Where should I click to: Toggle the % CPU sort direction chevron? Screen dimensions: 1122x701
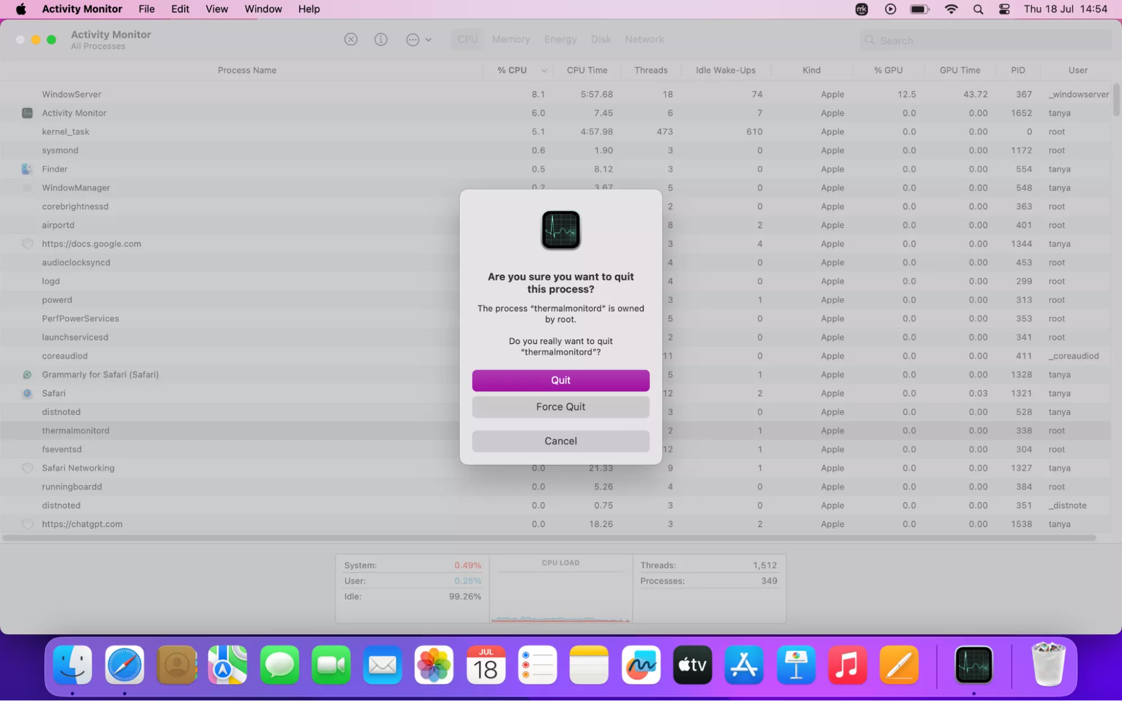543,70
